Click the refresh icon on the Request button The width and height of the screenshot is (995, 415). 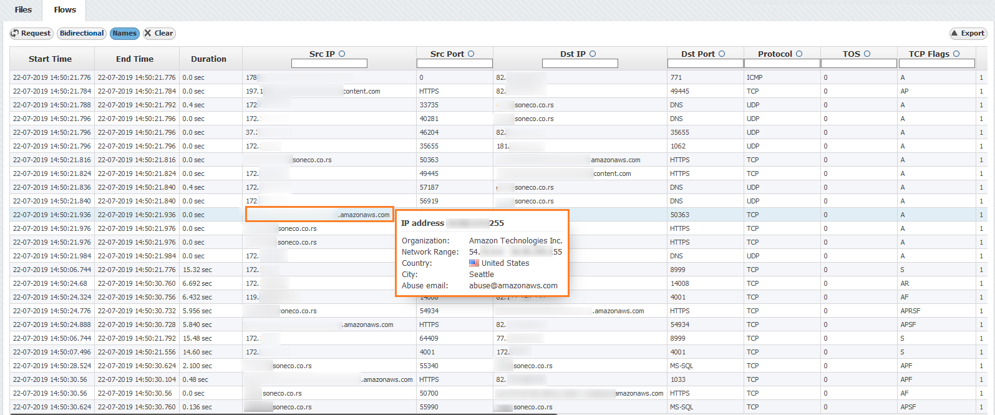tap(15, 34)
